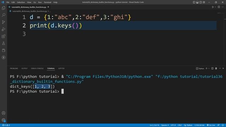
Task: Run the Python file with play button
Action: (x=213, y=7)
